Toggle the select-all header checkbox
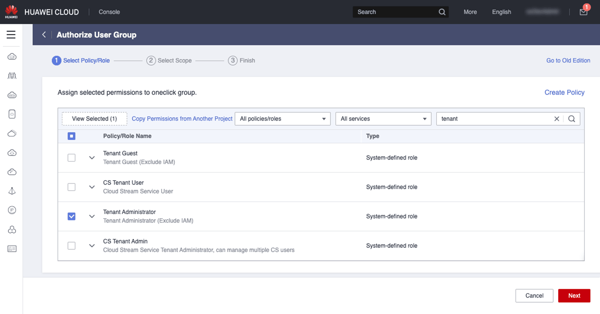The width and height of the screenshot is (600, 314). (x=71, y=136)
